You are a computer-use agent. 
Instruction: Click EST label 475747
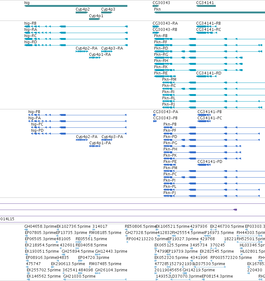[x=33, y=264]
